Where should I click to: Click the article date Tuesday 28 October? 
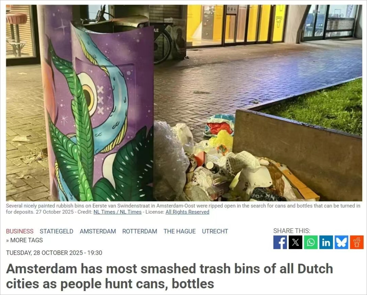pos(54,253)
